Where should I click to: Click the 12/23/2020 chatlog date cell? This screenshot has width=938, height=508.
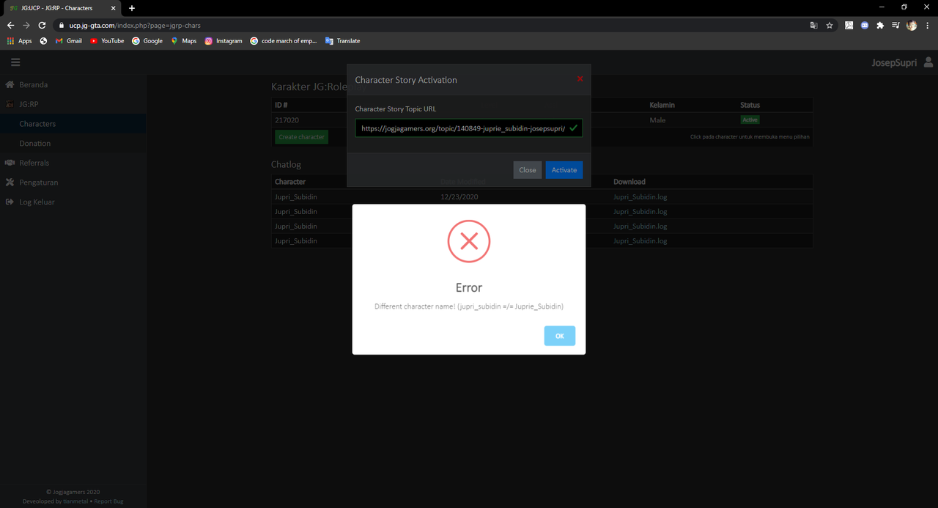[x=459, y=196]
